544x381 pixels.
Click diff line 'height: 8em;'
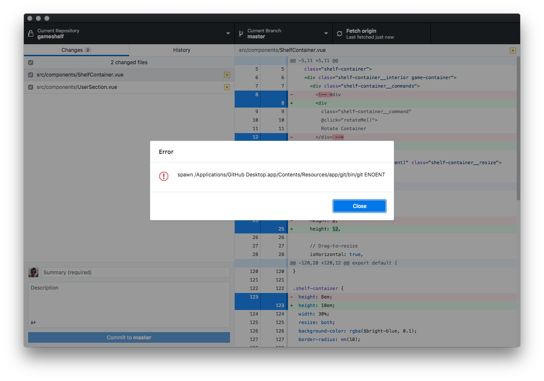pos(315,297)
